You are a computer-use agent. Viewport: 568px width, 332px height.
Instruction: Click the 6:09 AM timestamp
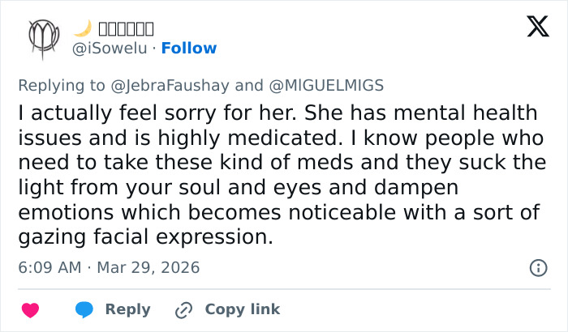pyautogui.click(x=49, y=267)
